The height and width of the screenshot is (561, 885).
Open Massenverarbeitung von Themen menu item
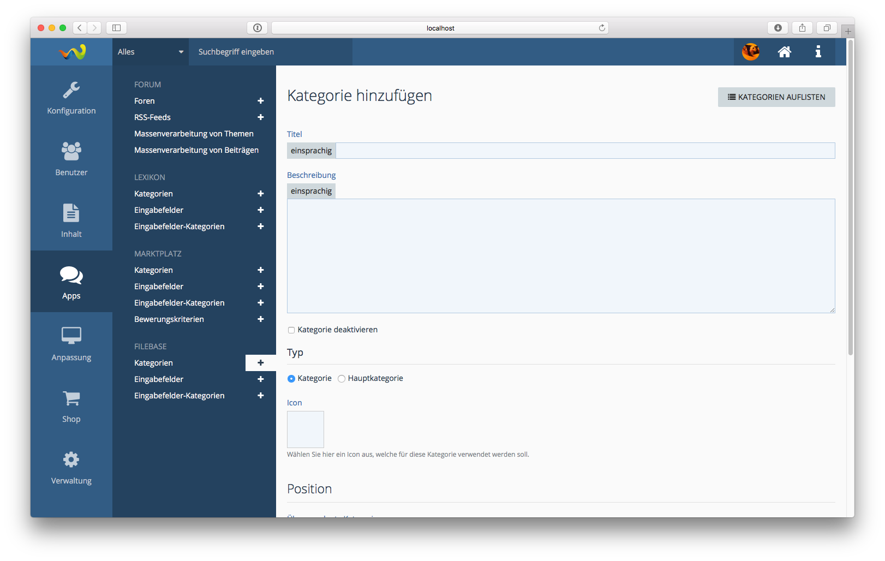click(x=194, y=134)
